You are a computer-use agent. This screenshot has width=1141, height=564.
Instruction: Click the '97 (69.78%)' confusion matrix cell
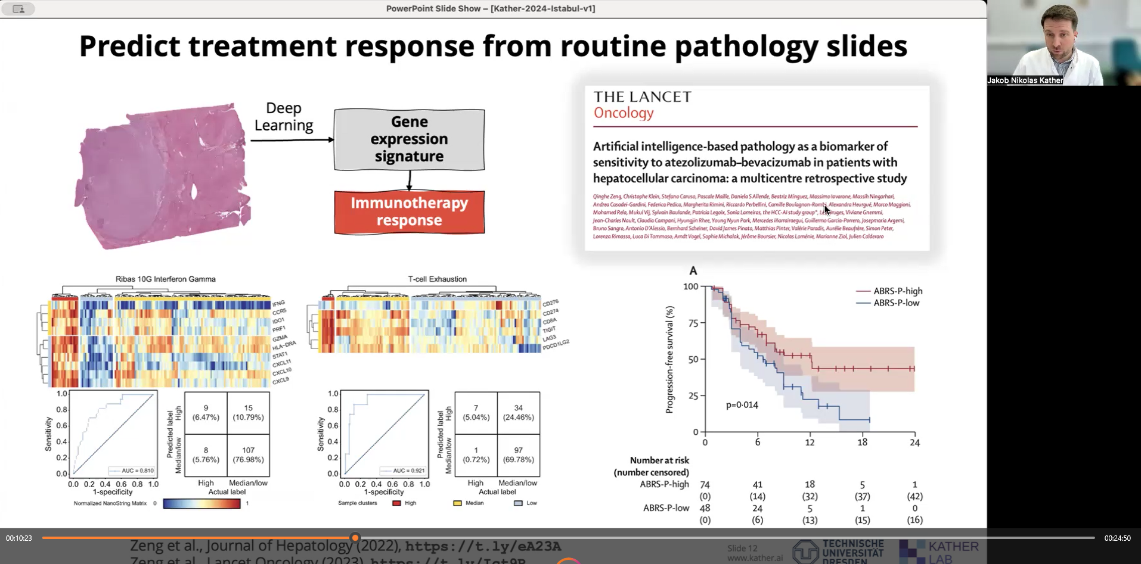519,455
